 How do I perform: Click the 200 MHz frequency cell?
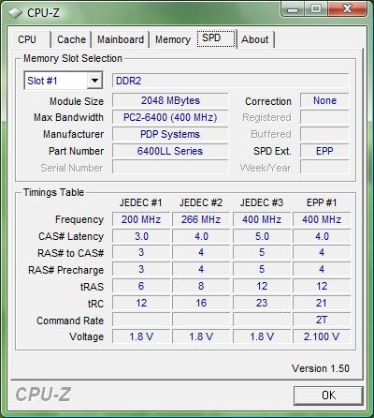pos(141,219)
